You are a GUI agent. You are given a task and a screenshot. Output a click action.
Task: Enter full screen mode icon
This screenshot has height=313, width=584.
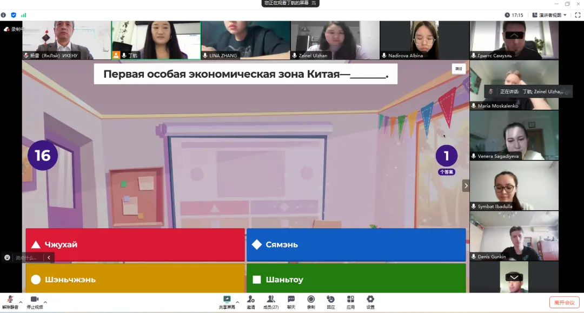[578, 15]
